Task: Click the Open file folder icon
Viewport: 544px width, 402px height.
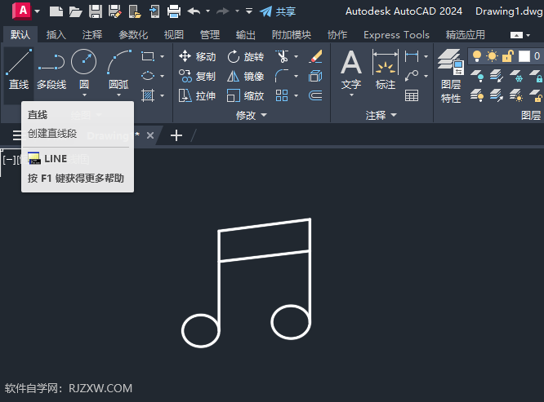Action: pyautogui.click(x=75, y=11)
